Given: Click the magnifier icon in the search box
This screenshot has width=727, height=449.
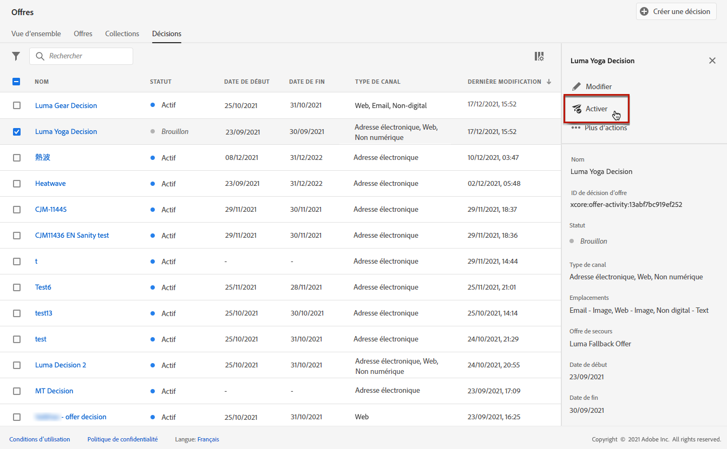Looking at the screenshot, I should click(x=40, y=56).
